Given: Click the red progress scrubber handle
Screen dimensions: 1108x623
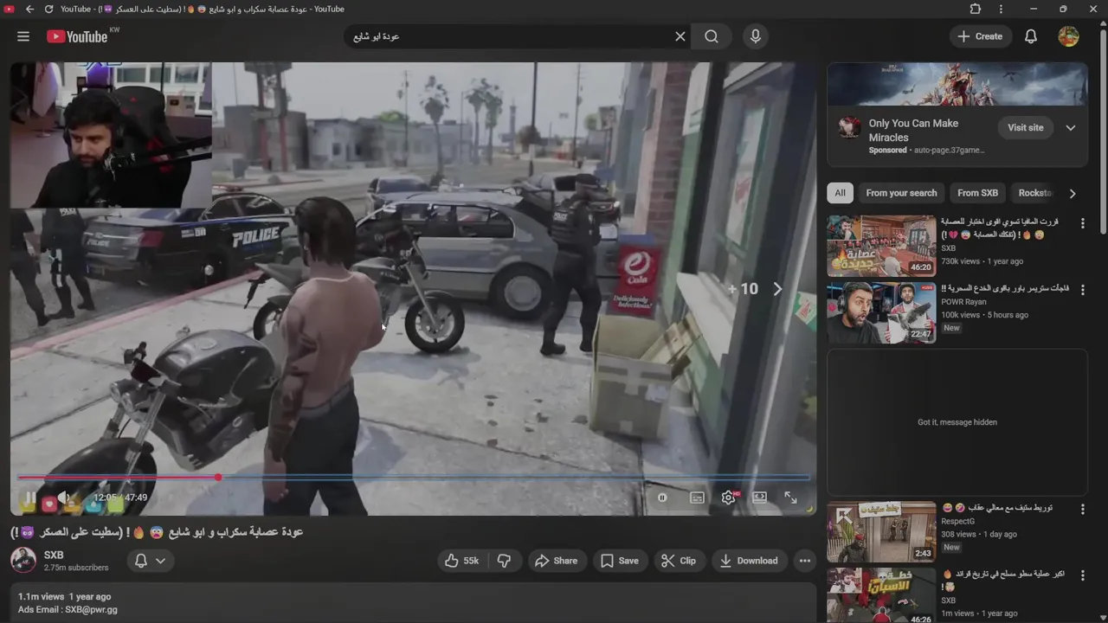Looking at the screenshot, I should (x=218, y=477).
